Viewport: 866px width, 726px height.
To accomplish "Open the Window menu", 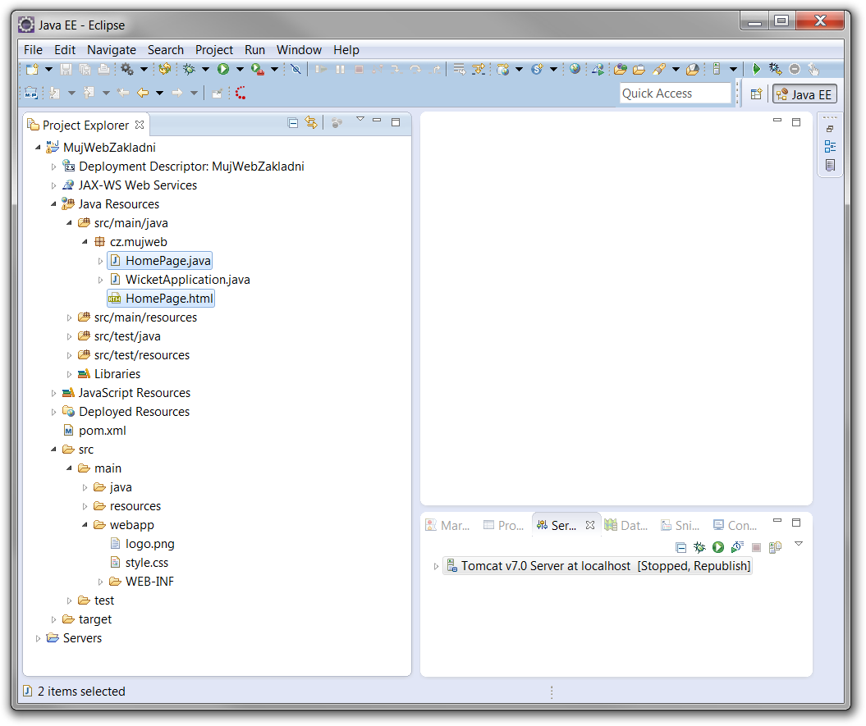I will [x=299, y=50].
